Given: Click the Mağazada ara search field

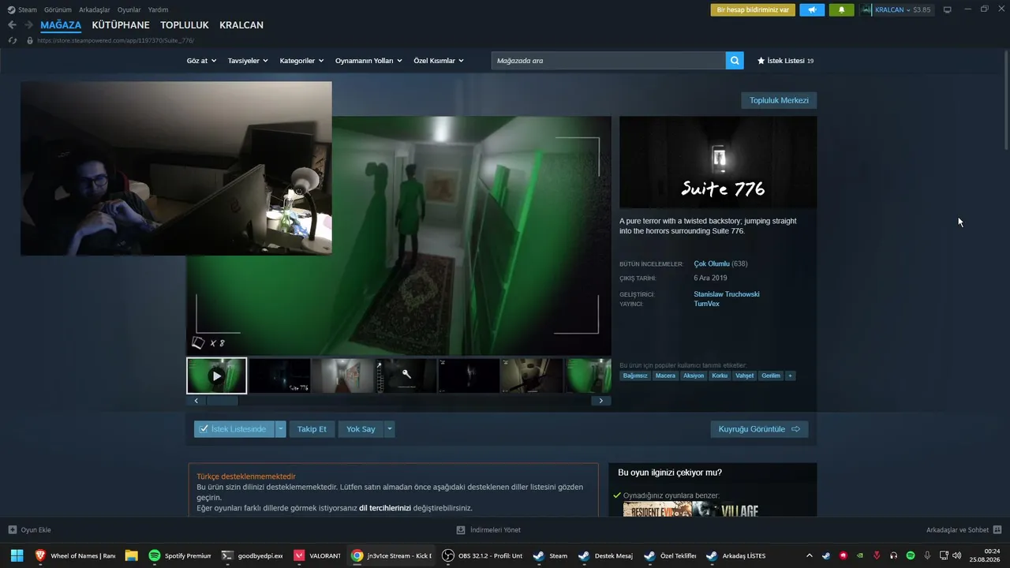Looking at the screenshot, I should pos(608,61).
